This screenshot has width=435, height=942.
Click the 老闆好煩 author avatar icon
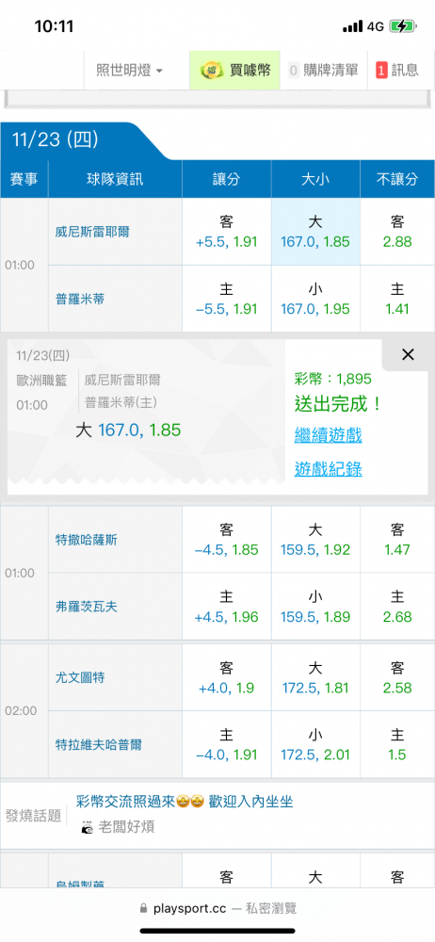[x=88, y=827]
